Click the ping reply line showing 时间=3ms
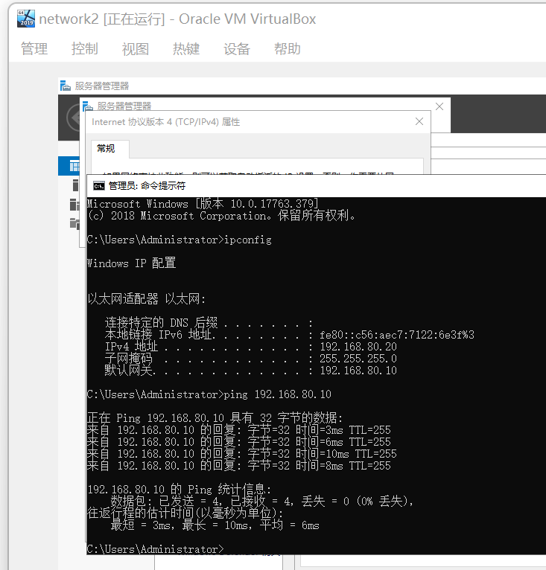This screenshot has width=546, height=570. click(x=239, y=430)
